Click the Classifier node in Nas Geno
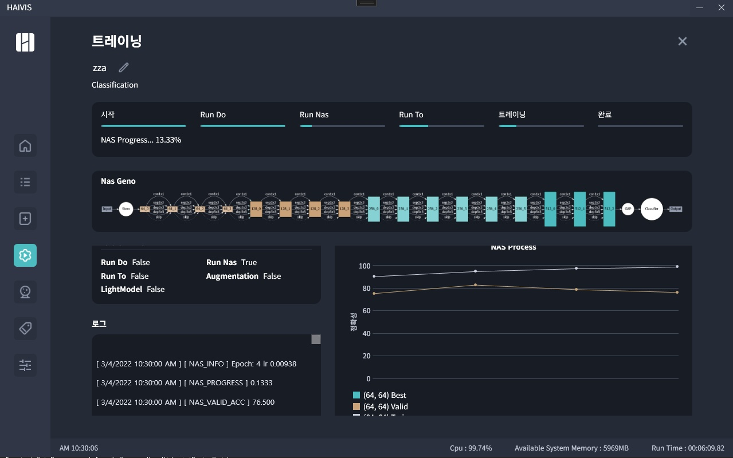This screenshot has width=733, height=458. tap(651, 209)
